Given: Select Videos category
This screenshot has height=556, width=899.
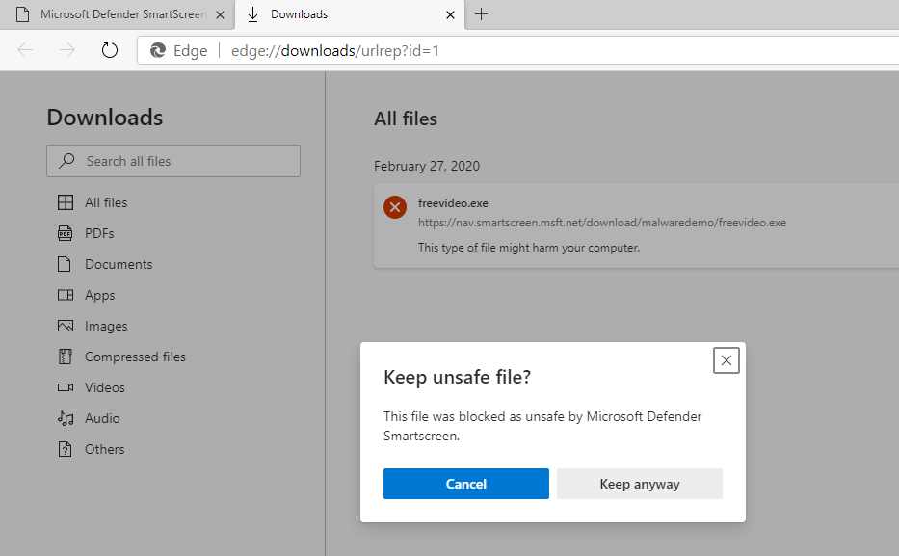Looking at the screenshot, I should (105, 387).
